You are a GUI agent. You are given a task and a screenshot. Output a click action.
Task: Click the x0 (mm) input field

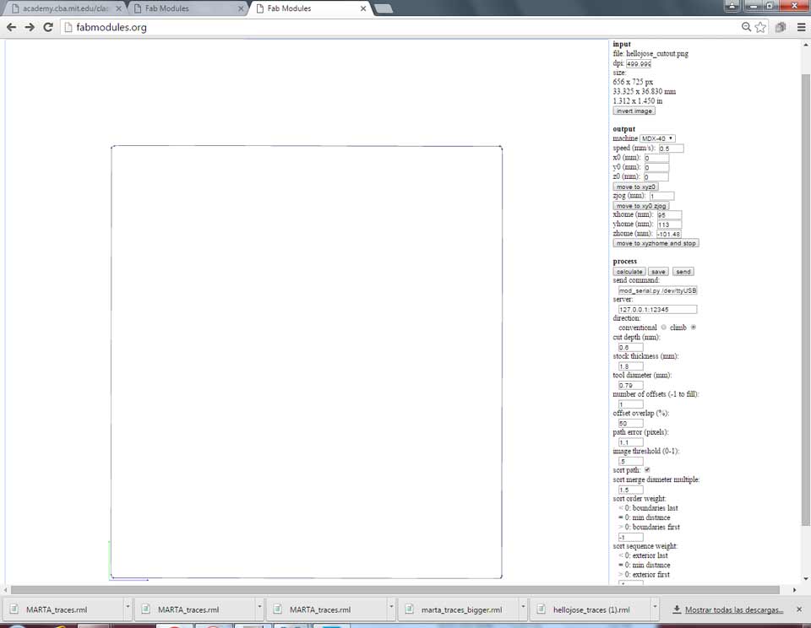point(656,158)
